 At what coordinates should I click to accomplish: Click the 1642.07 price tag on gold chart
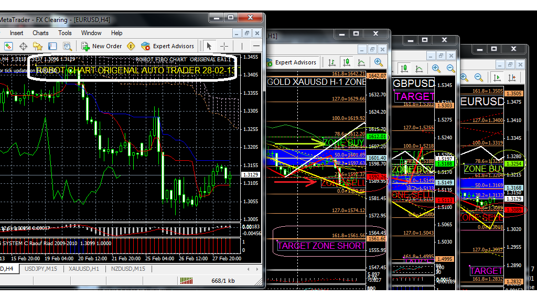pos(377,76)
